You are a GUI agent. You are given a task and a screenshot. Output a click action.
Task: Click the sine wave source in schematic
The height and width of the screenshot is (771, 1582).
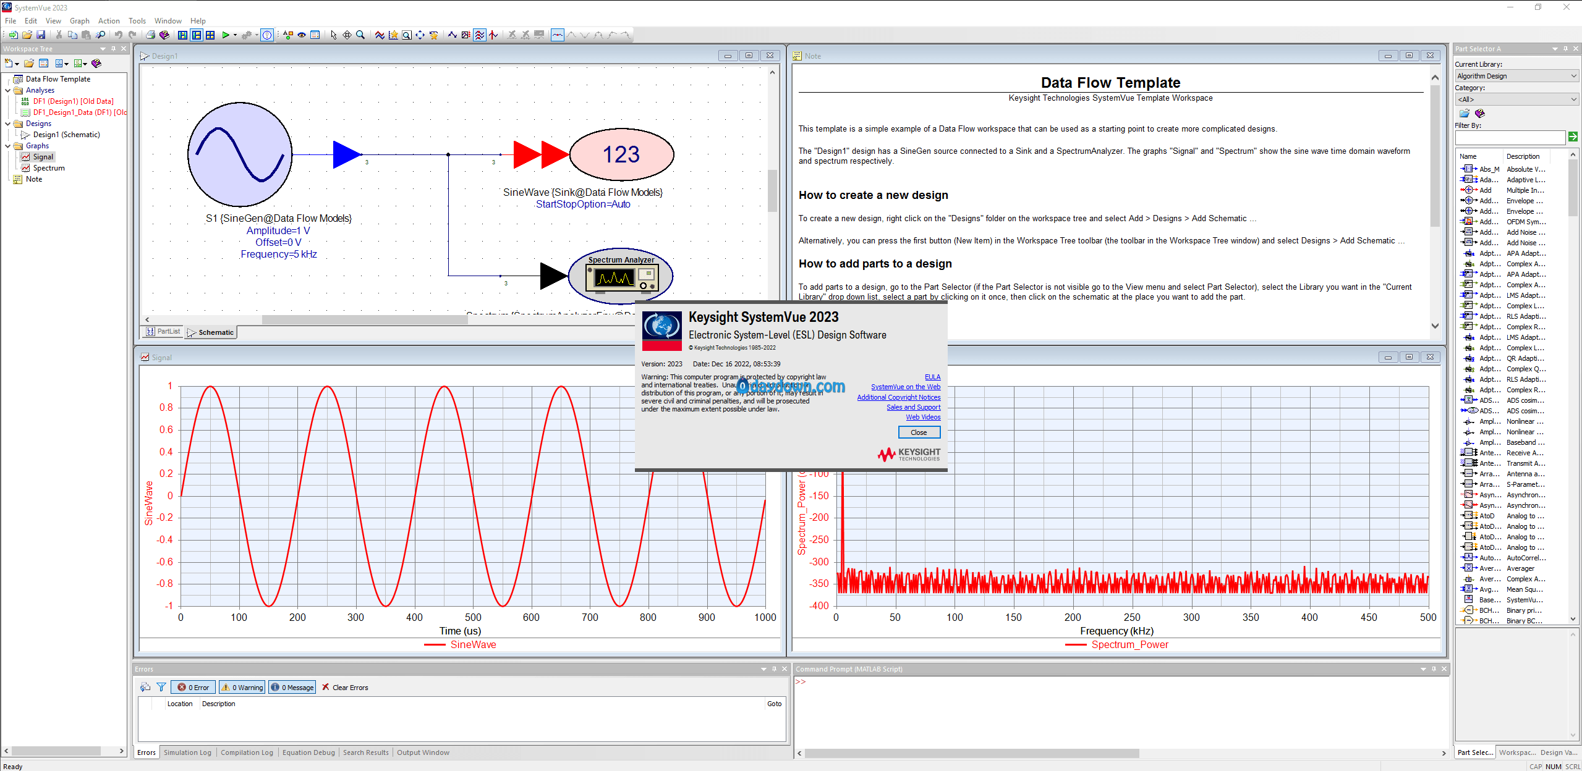tap(240, 154)
